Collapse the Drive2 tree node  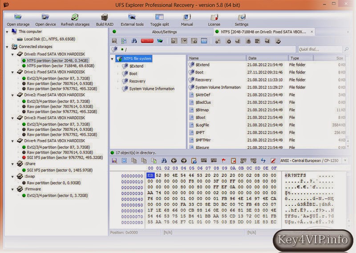(12, 95)
